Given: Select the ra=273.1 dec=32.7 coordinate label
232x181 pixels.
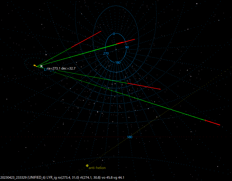Looking at the screenshot, I should pos(61,68).
